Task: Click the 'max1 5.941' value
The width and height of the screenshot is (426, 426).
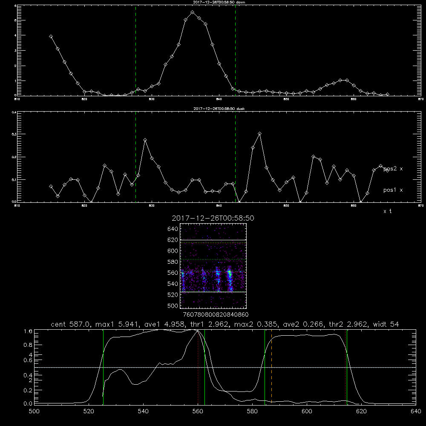Action: coord(118,324)
